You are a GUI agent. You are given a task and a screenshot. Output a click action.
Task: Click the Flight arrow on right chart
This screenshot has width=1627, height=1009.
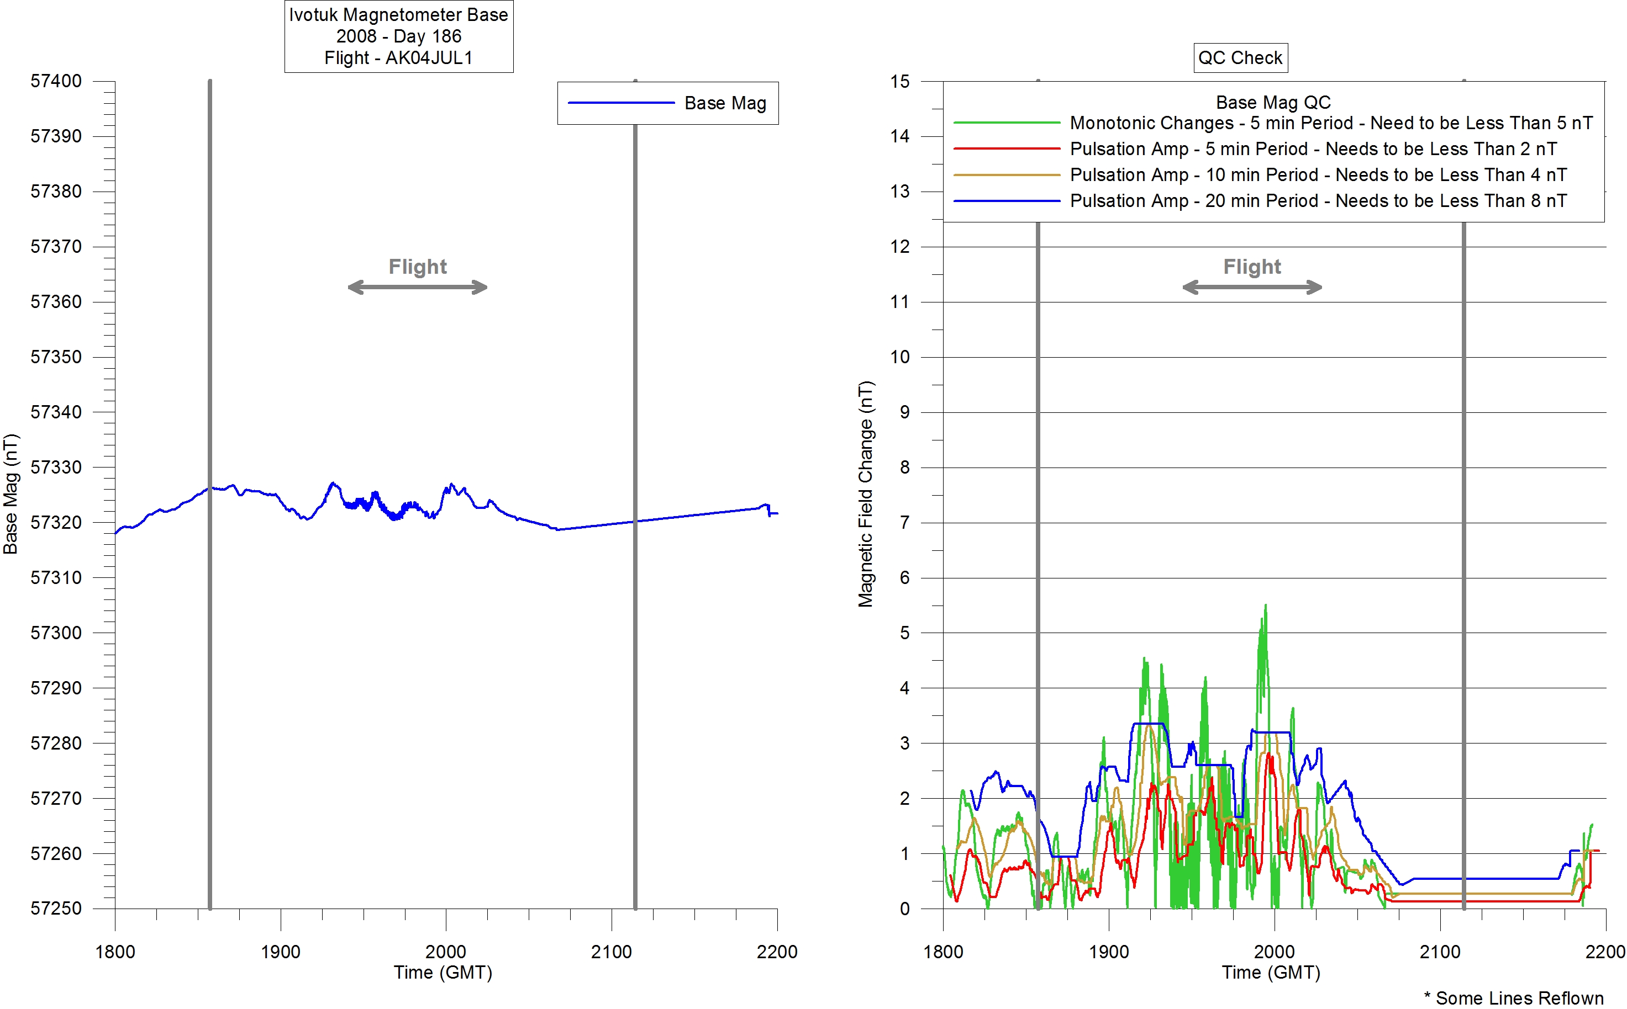(x=1252, y=288)
